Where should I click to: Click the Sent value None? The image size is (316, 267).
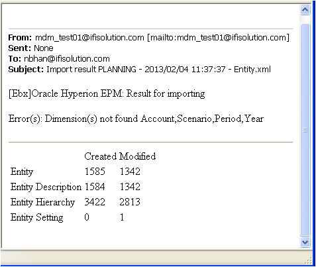(44, 48)
